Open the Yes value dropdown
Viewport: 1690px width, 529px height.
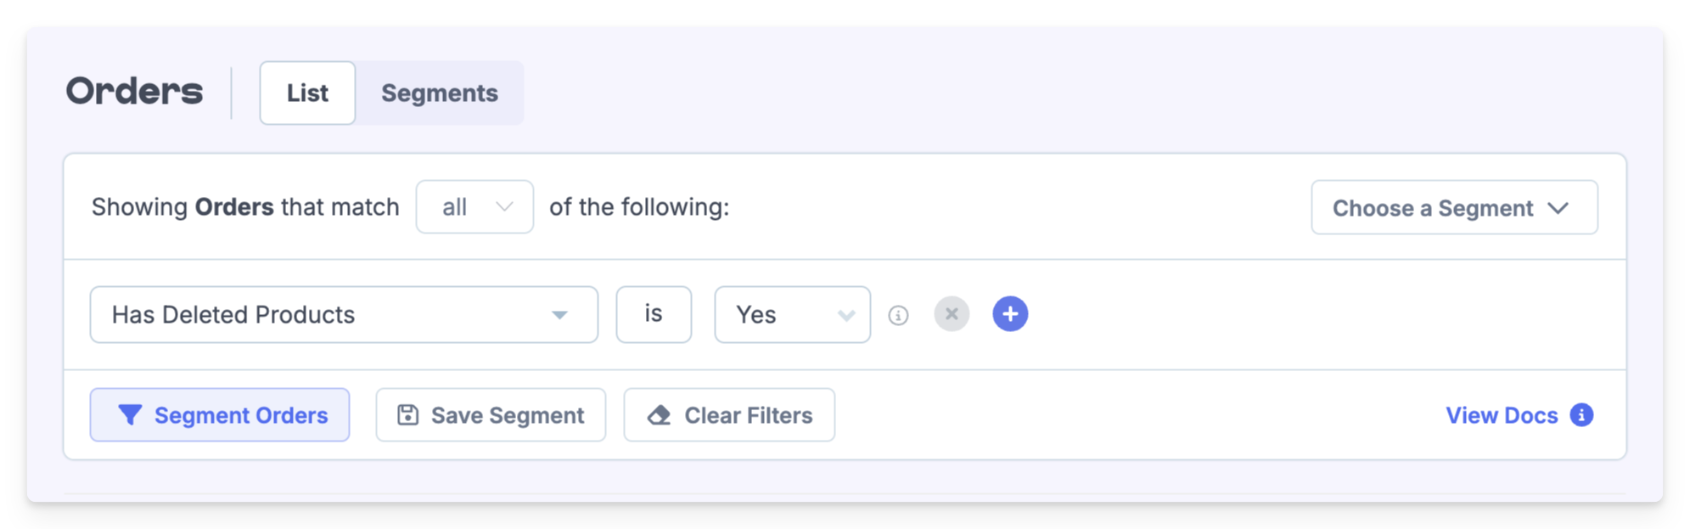(792, 315)
